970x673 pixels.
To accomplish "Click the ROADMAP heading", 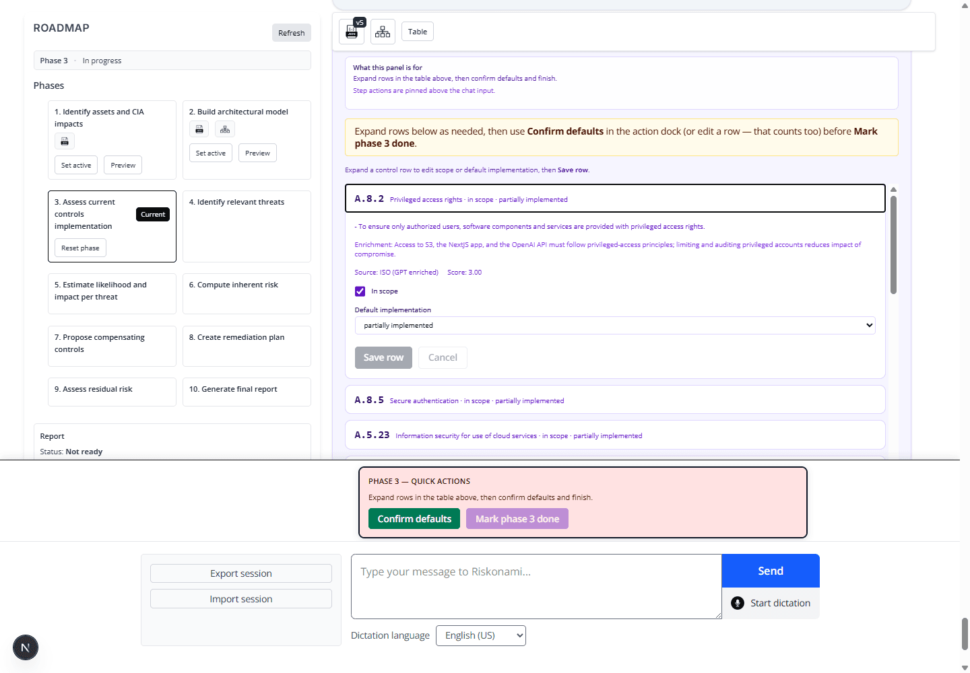I will (x=61, y=28).
